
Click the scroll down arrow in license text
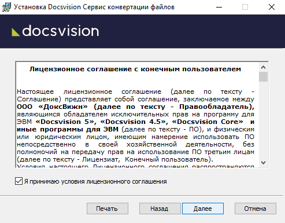[263, 163]
